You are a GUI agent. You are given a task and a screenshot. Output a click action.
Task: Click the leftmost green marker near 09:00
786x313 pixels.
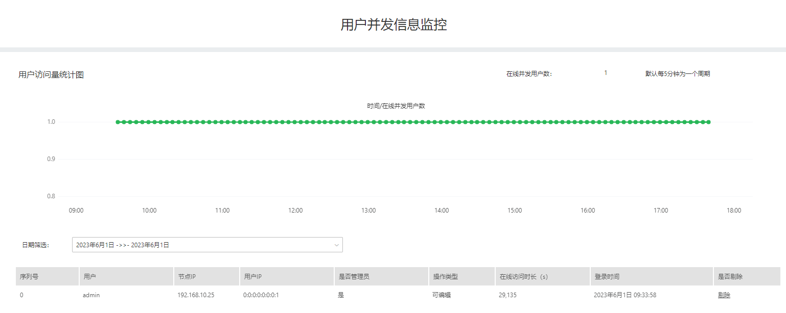(118, 121)
